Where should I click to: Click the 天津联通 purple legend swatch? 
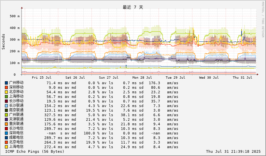click(x=6, y=119)
